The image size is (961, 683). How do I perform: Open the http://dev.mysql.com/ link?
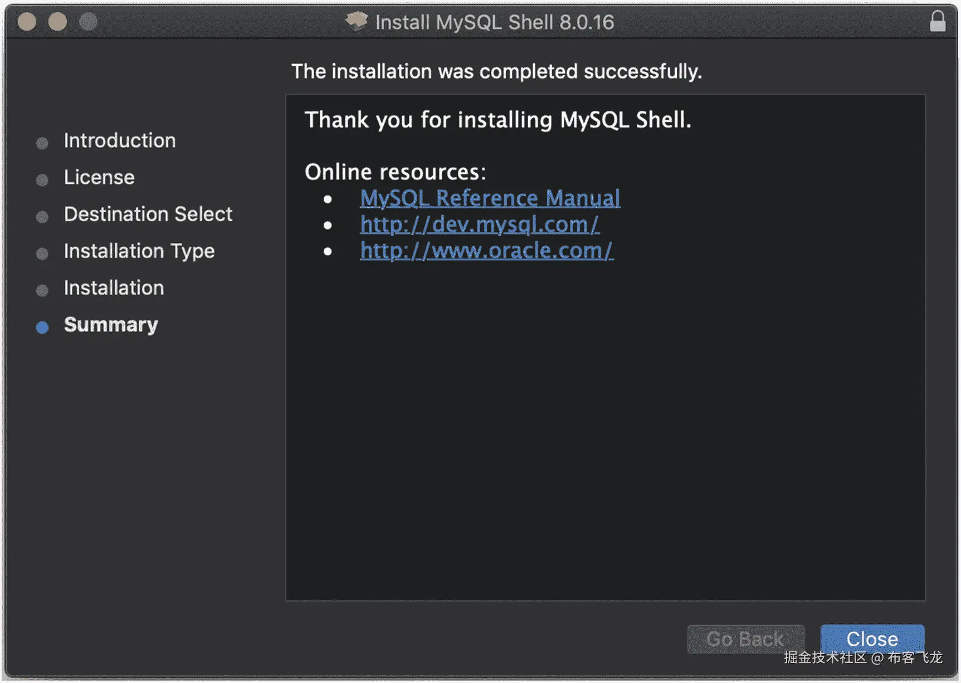click(x=480, y=225)
